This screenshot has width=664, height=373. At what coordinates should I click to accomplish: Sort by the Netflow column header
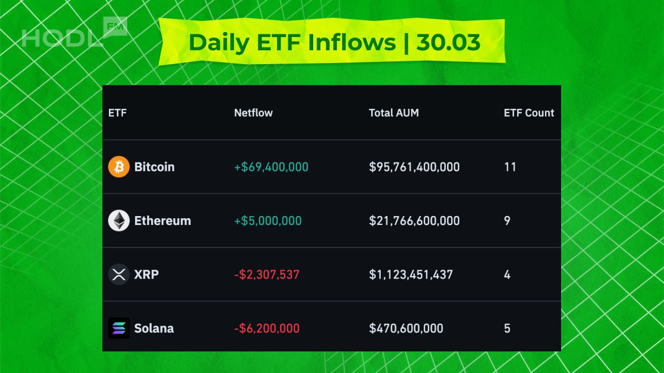253,113
